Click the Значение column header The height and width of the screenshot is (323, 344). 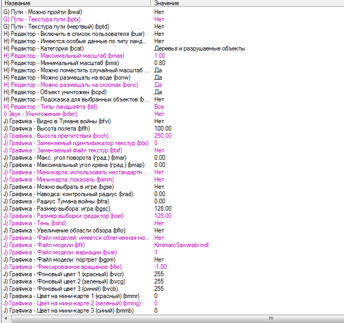click(247, 3)
